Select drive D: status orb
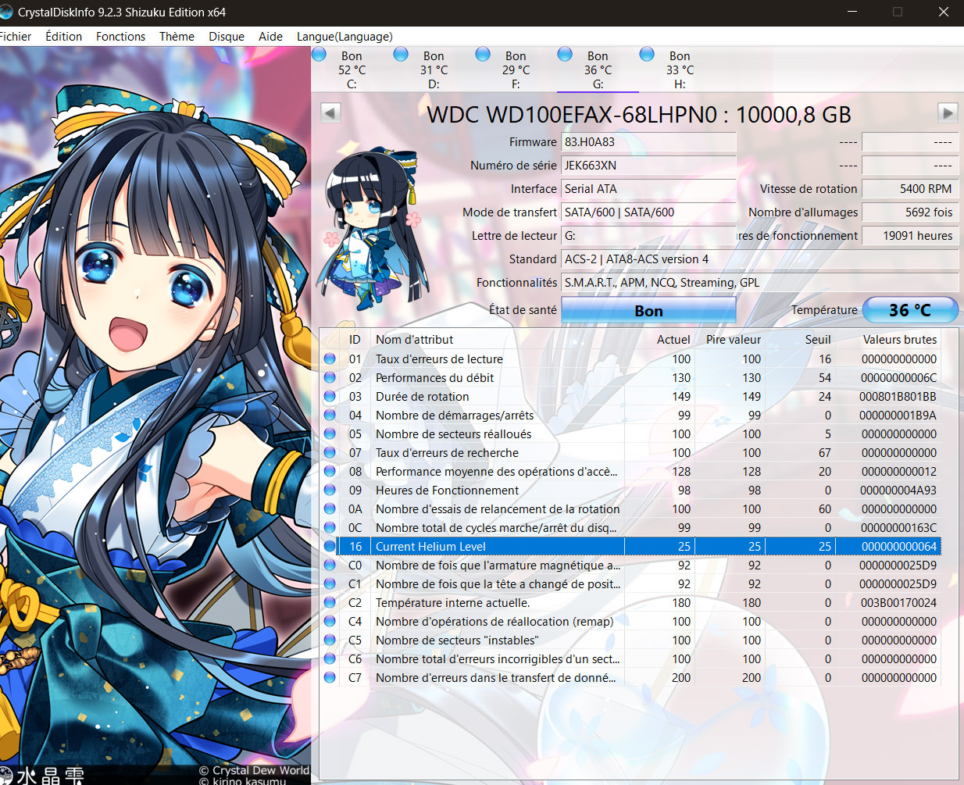The width and height of the screenshot is (964, 785). click(x=401, y=54)
